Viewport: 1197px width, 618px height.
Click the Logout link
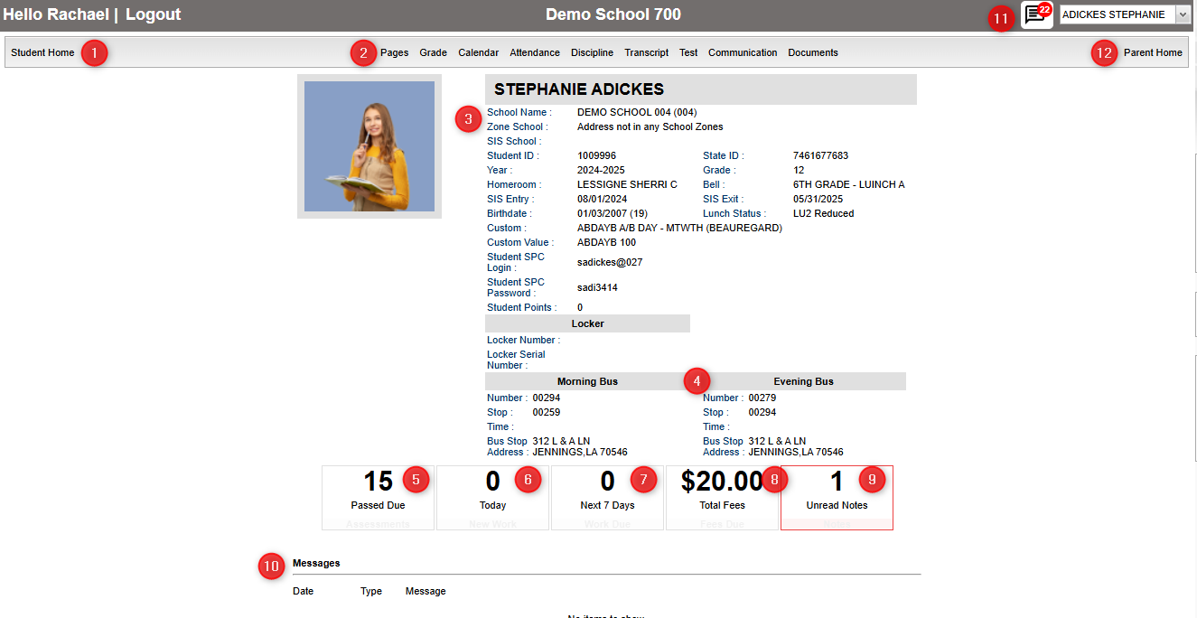[x=153, y=14]
